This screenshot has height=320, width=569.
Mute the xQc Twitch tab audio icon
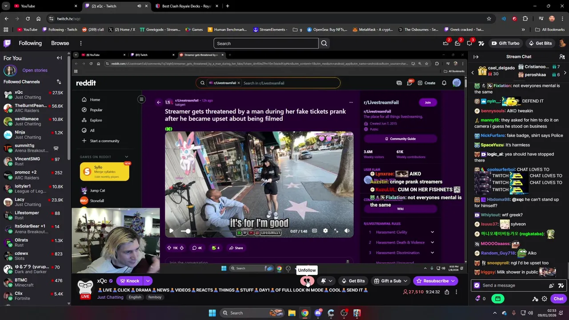coord(139,6)
